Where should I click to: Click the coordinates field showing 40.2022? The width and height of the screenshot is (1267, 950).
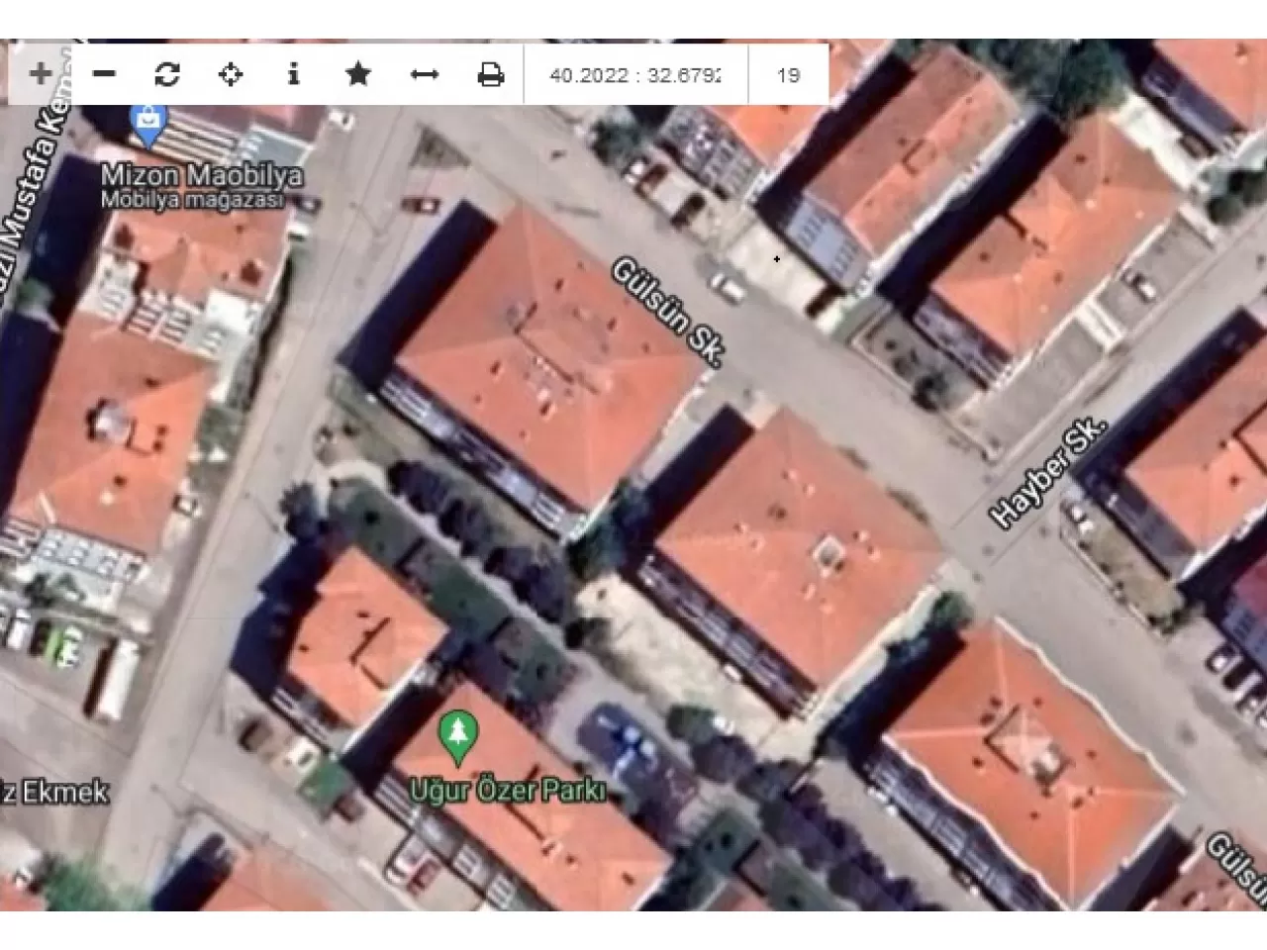click(634, 75)
